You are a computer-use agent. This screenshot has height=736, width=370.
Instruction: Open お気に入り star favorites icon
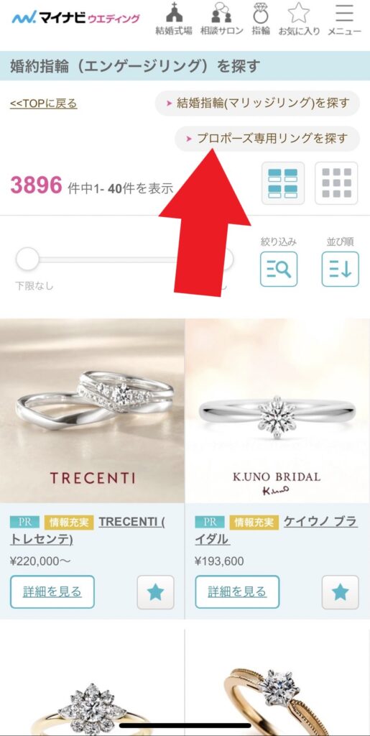click(x=299, y=19)
